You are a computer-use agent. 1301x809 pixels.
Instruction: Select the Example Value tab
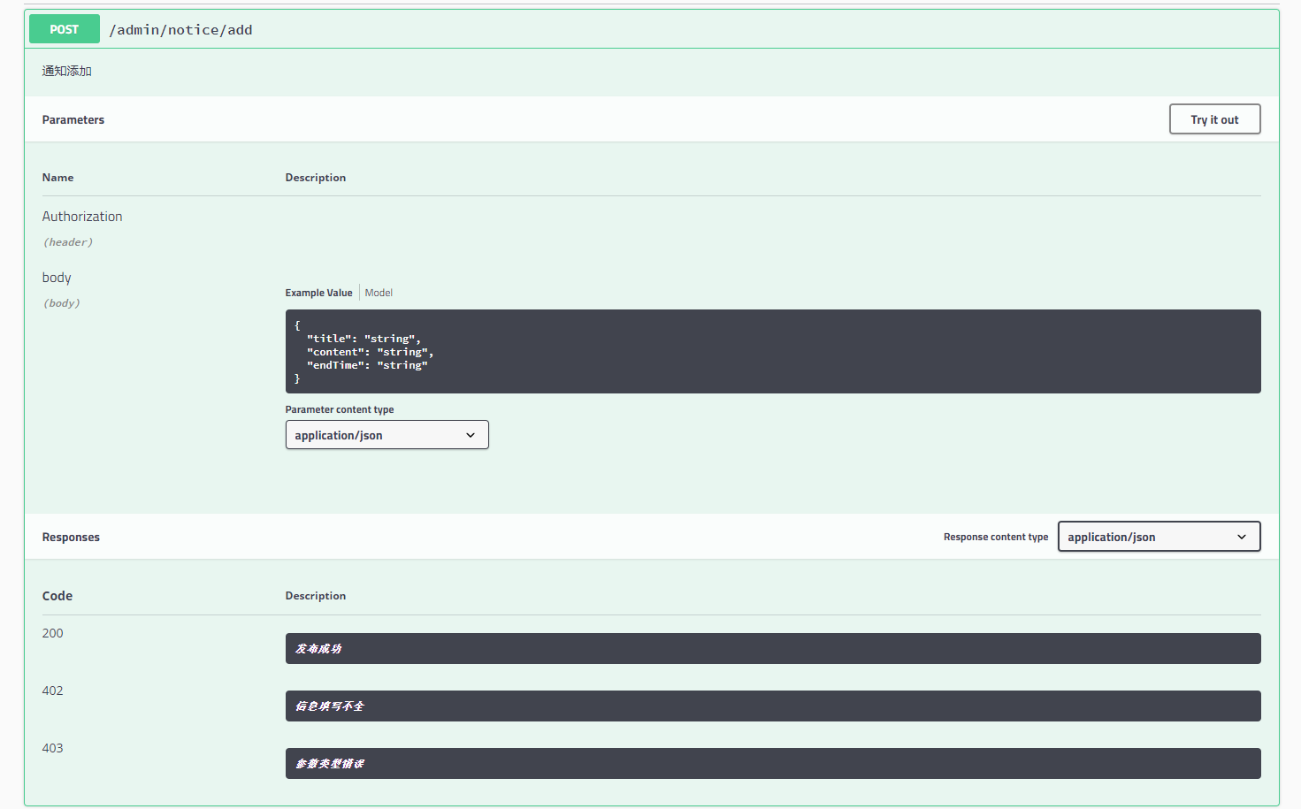pyautogui.click(x=318, y=292)
